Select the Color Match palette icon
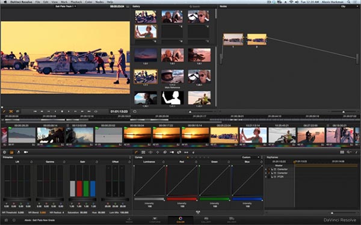Image resolution: width=361 pixels, height=225 pixels. pos(19,152)
